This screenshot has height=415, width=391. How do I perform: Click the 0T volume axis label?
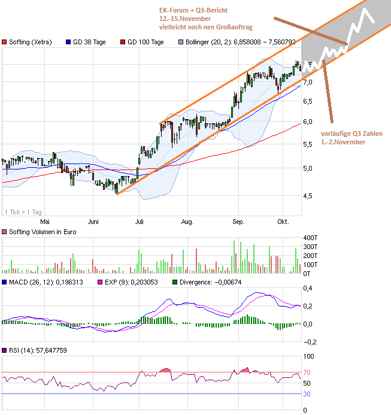(x=307, y=274)
